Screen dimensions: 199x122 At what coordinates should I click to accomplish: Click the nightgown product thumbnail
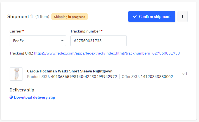pyautogui.click(x=16, y=74)
